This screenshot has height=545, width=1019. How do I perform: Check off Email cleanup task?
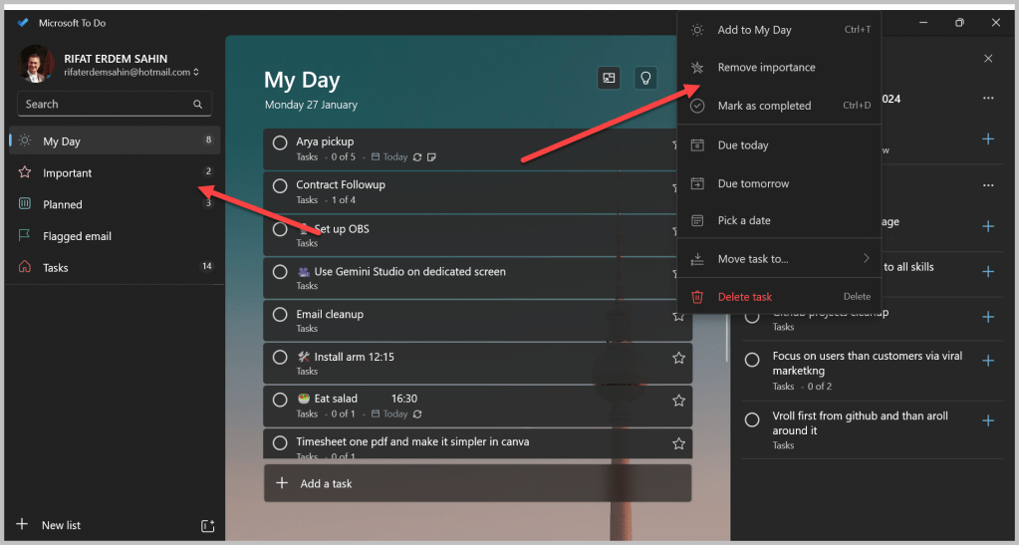(x=280, y=315)
